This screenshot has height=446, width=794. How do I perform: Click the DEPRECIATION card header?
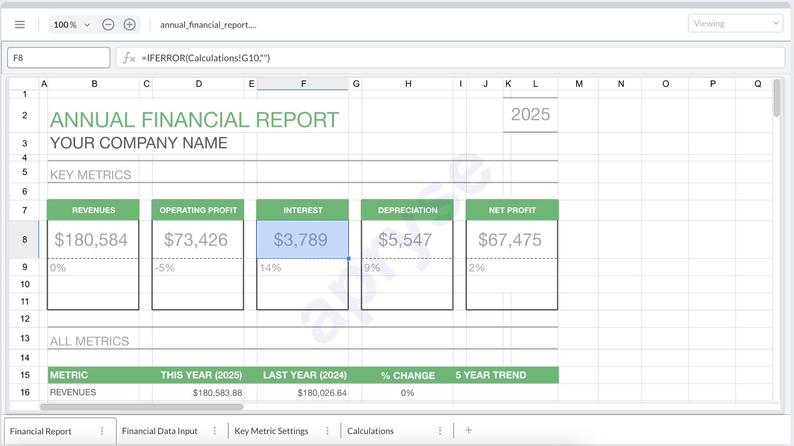click(x=407, y=210)
